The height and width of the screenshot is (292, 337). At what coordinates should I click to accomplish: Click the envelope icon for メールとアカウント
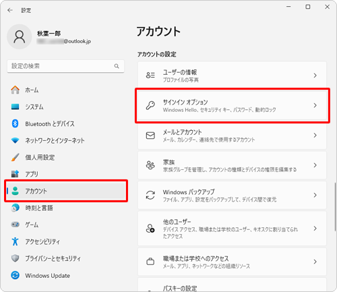[150, 136]
